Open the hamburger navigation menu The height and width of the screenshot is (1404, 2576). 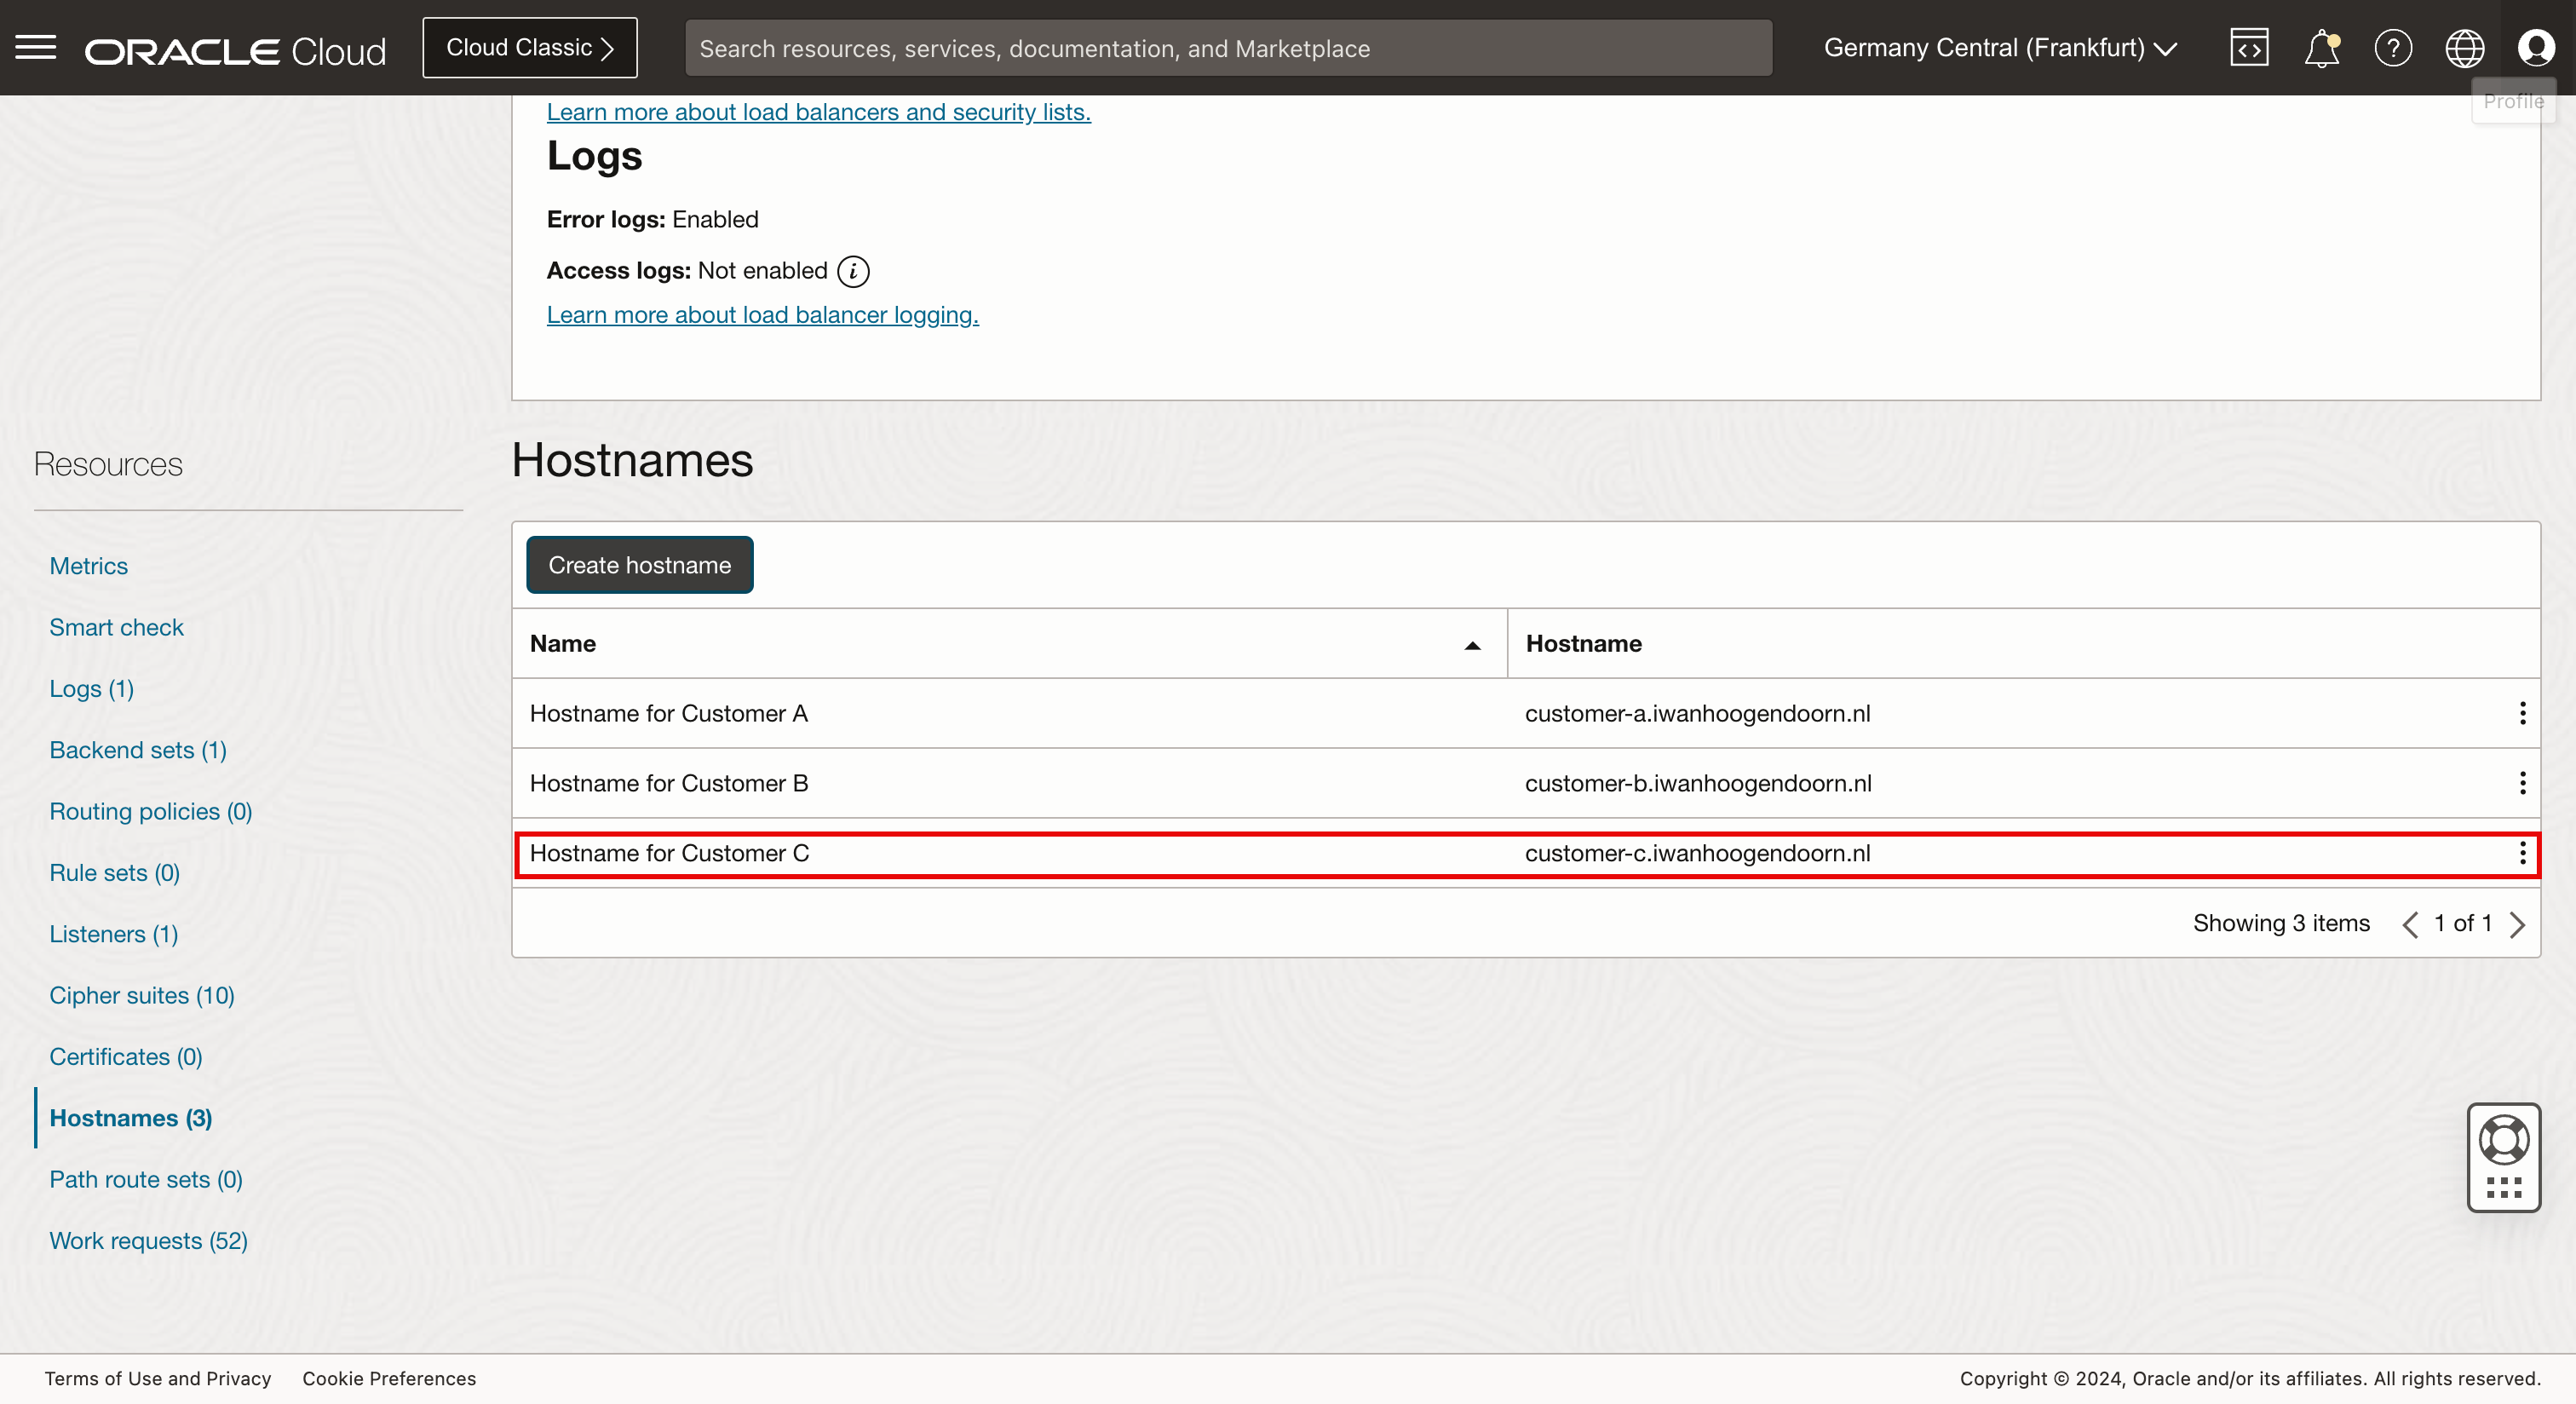click(36, 47)
